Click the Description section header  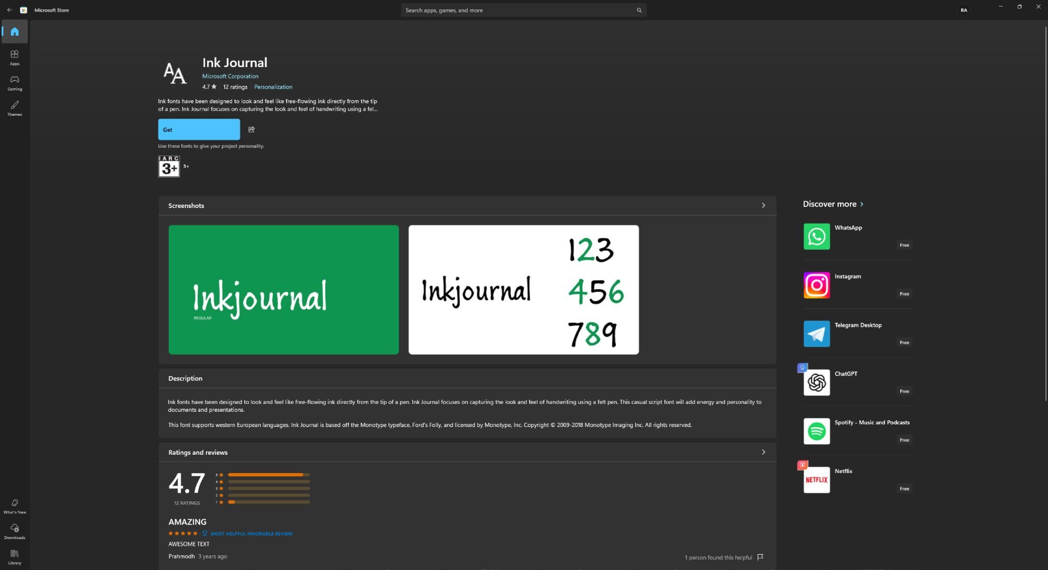(185, 378)
